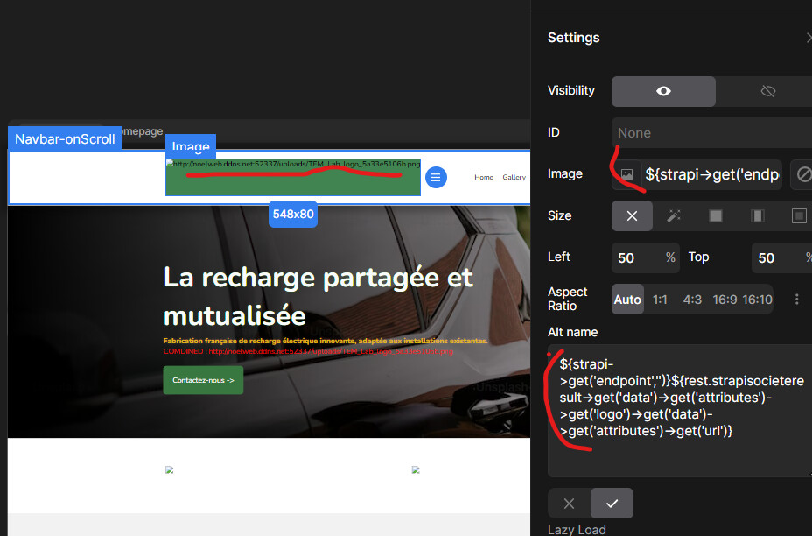Set Visibility to visible with eye icon

[x=663, y=91]
